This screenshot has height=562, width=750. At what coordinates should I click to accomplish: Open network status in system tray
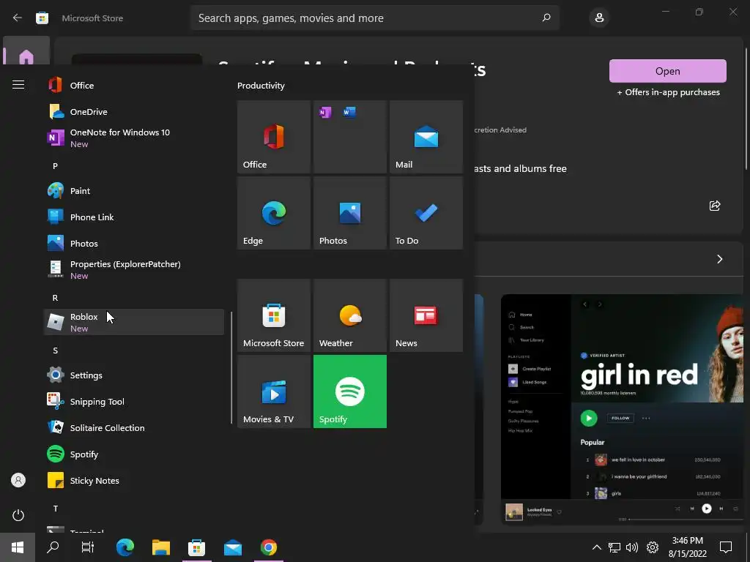click(x=615, y=547)
